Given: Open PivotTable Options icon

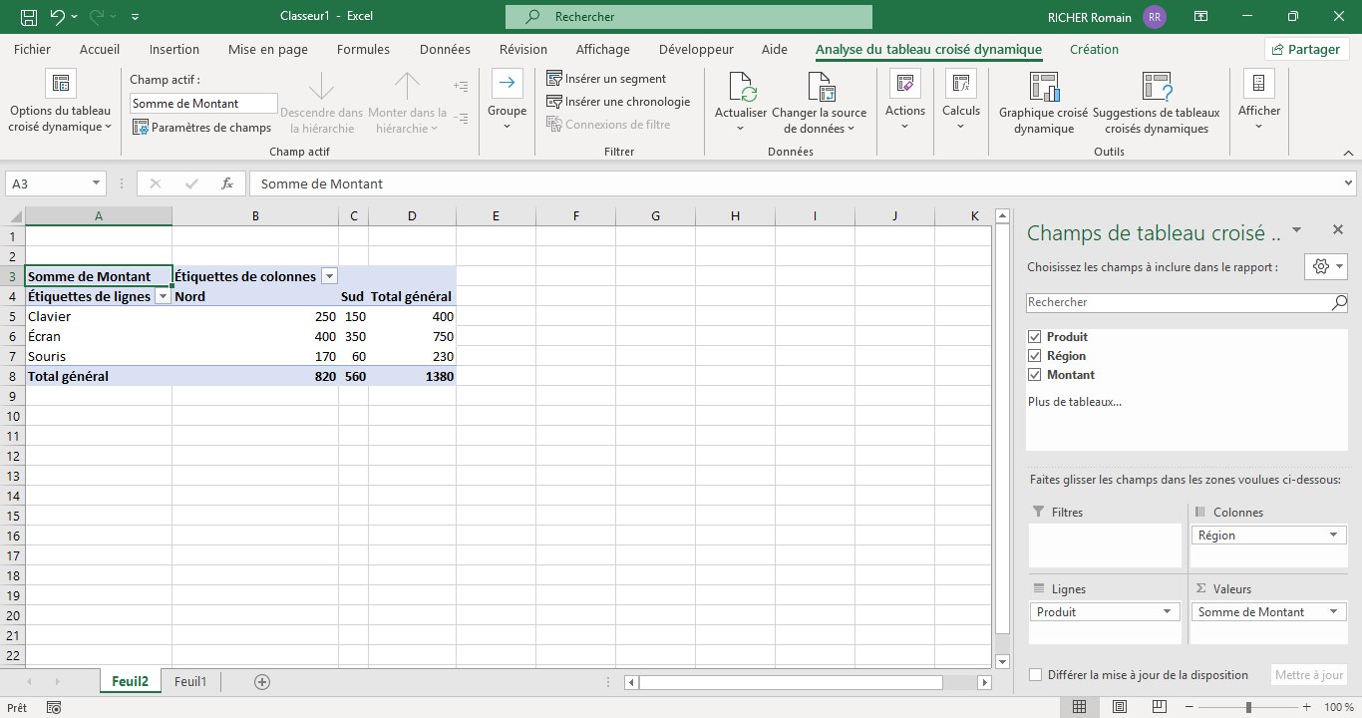Looking at the screenshot, I should (60, 84).
